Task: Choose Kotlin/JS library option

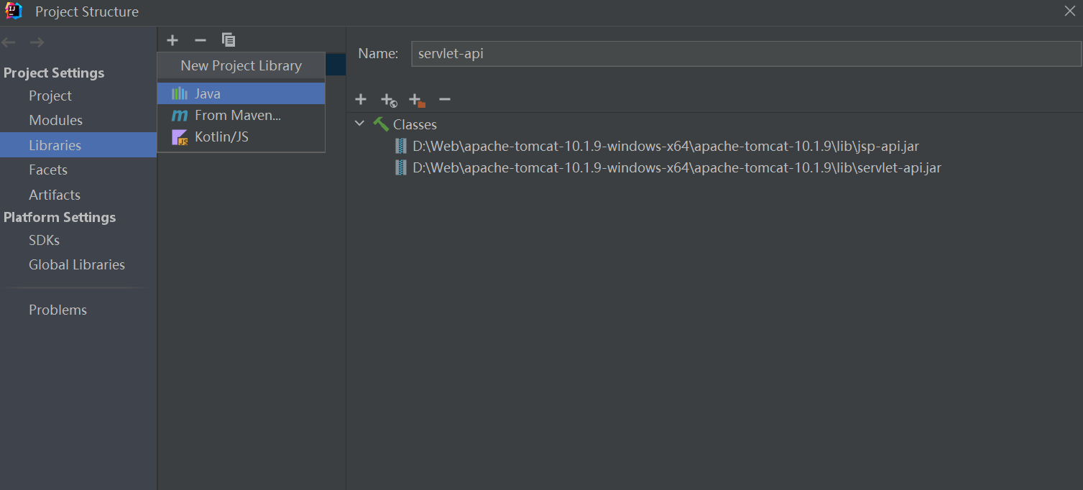Action: (x=241, y=137)
